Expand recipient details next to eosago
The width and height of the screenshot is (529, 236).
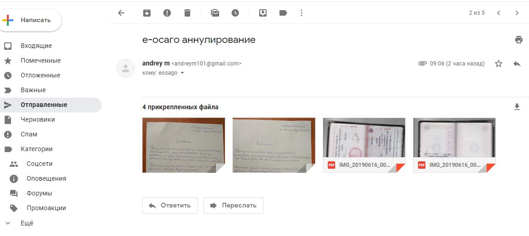point(182,73)
